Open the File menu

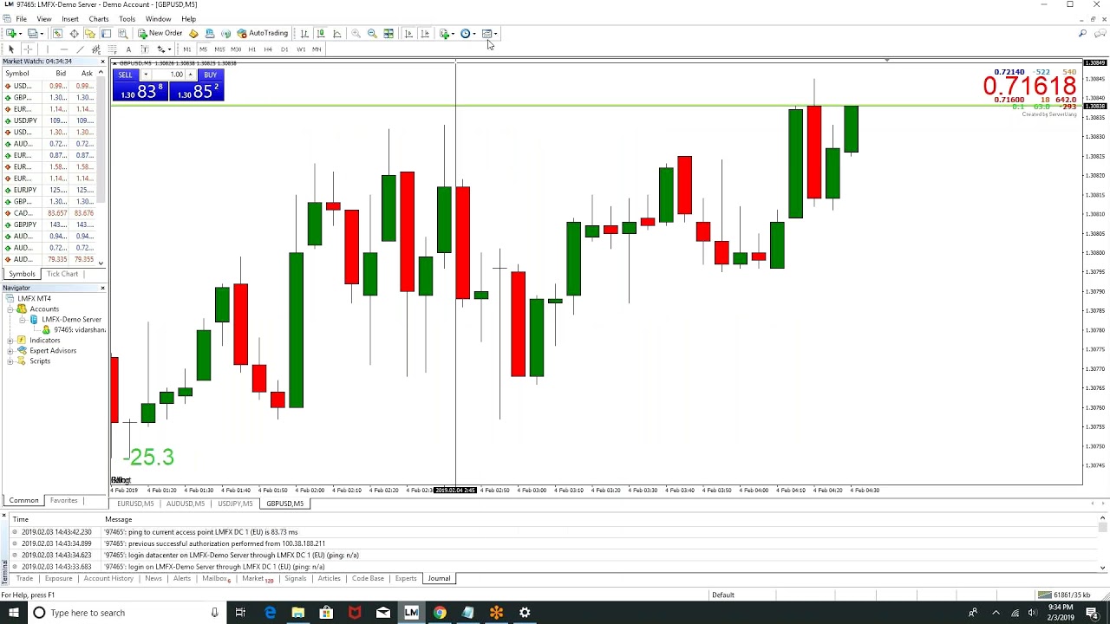point(21,18)
